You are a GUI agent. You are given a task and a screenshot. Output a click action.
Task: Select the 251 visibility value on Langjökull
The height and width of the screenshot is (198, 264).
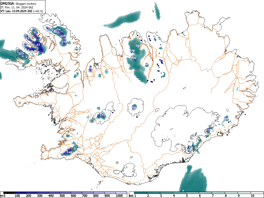pos(102,115)
